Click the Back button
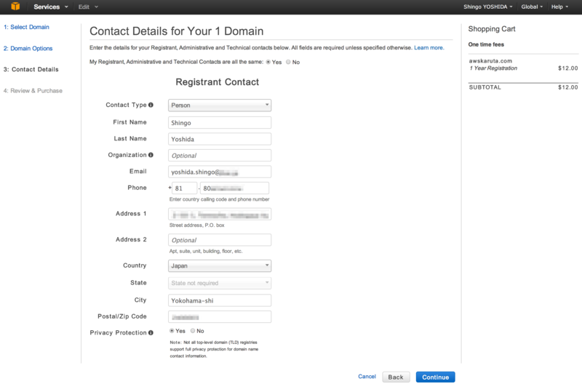Image resolution: width=582 pixels, height=392 pixels. (396, 377)
